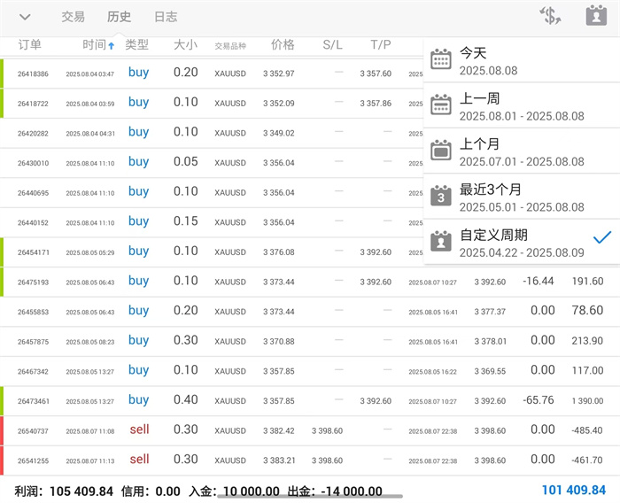Sort by the 时间 column header

[x=94, y=44]
